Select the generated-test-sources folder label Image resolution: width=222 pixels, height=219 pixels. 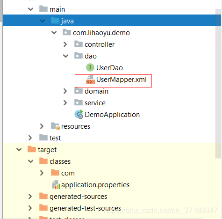tap(85, 208)
